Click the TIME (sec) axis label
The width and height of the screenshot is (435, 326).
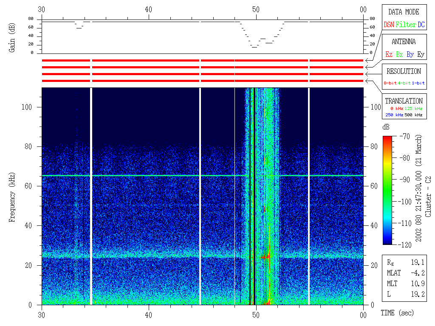click(397, 313)
